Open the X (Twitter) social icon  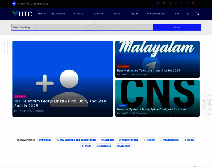[x=187, y=3]
